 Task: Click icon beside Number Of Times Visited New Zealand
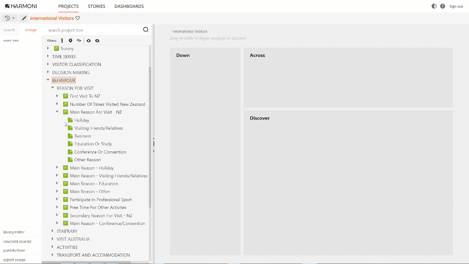[65, 104]
